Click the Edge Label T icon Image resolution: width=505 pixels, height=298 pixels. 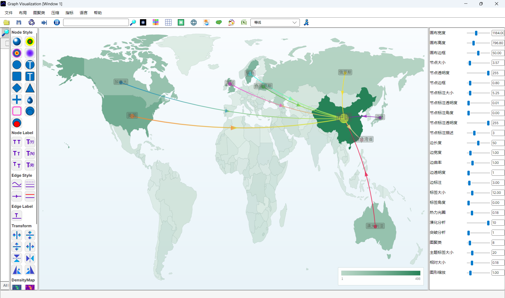click(17, 216)
